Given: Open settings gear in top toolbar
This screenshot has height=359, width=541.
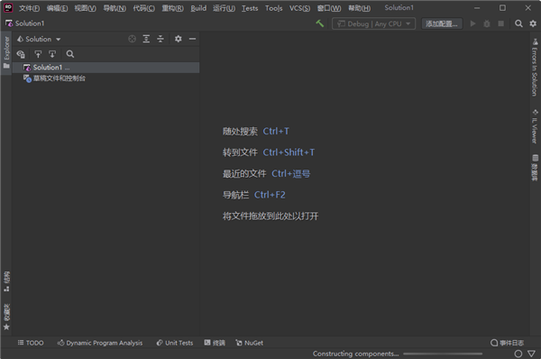Looking at the screenshot, I should (533, 23).
